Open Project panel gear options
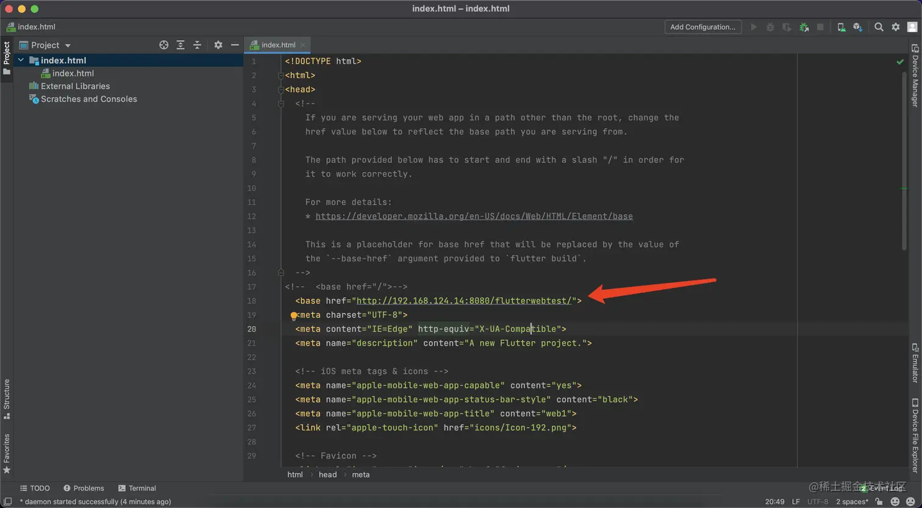The image size is (922, 508). point(218,45)
